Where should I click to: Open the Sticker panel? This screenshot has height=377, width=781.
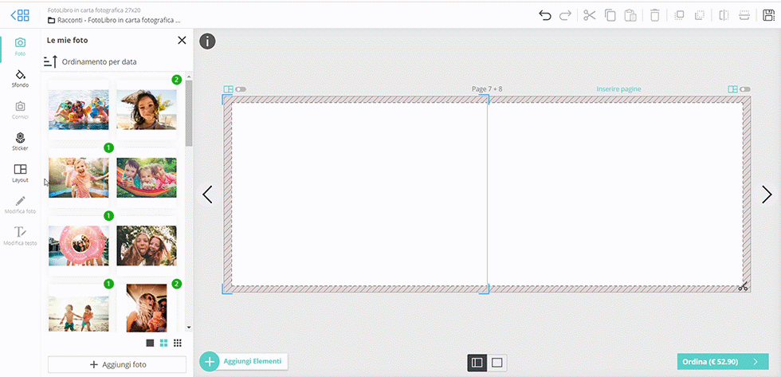20,142
